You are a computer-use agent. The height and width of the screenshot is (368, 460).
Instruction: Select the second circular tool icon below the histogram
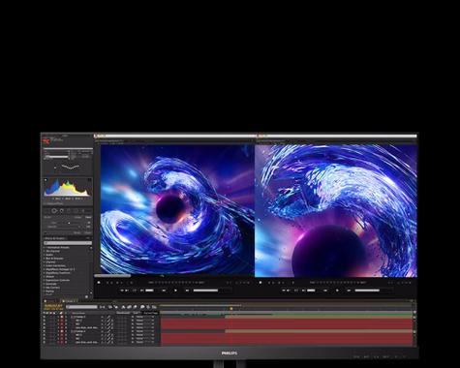pyautogui.click(x=62, y=211)
